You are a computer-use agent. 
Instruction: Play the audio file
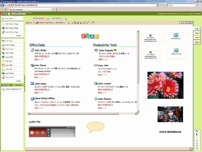[32, 133]
